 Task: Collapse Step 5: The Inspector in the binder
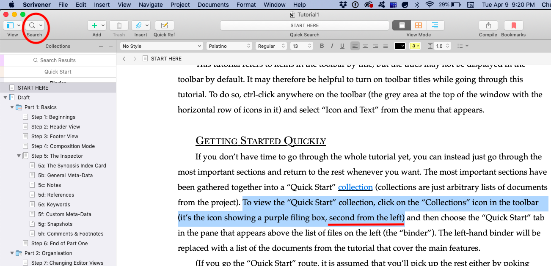(19, 156)
